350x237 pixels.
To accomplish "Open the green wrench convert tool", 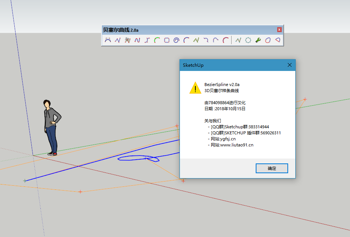I will tap(258, 40).
